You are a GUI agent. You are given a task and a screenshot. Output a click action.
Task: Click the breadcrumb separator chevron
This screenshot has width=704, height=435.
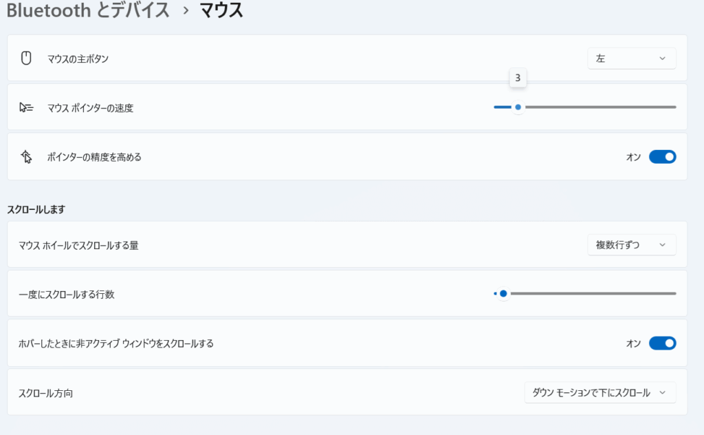pos(186,11)
